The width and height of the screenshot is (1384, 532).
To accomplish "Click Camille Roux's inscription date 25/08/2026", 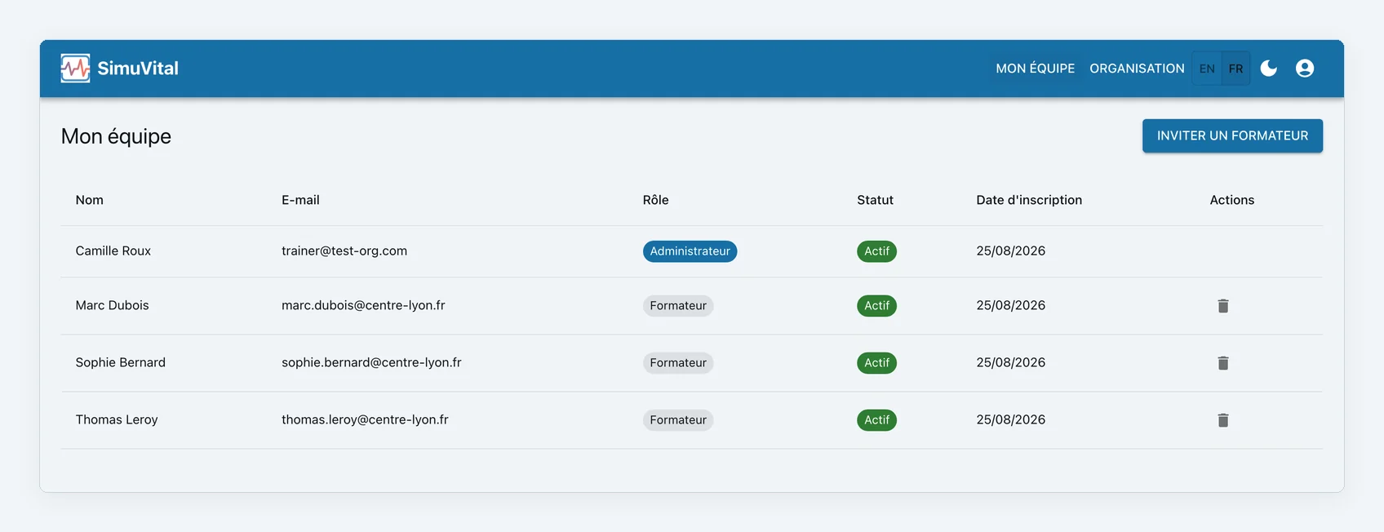I will tap(1010, 251).
